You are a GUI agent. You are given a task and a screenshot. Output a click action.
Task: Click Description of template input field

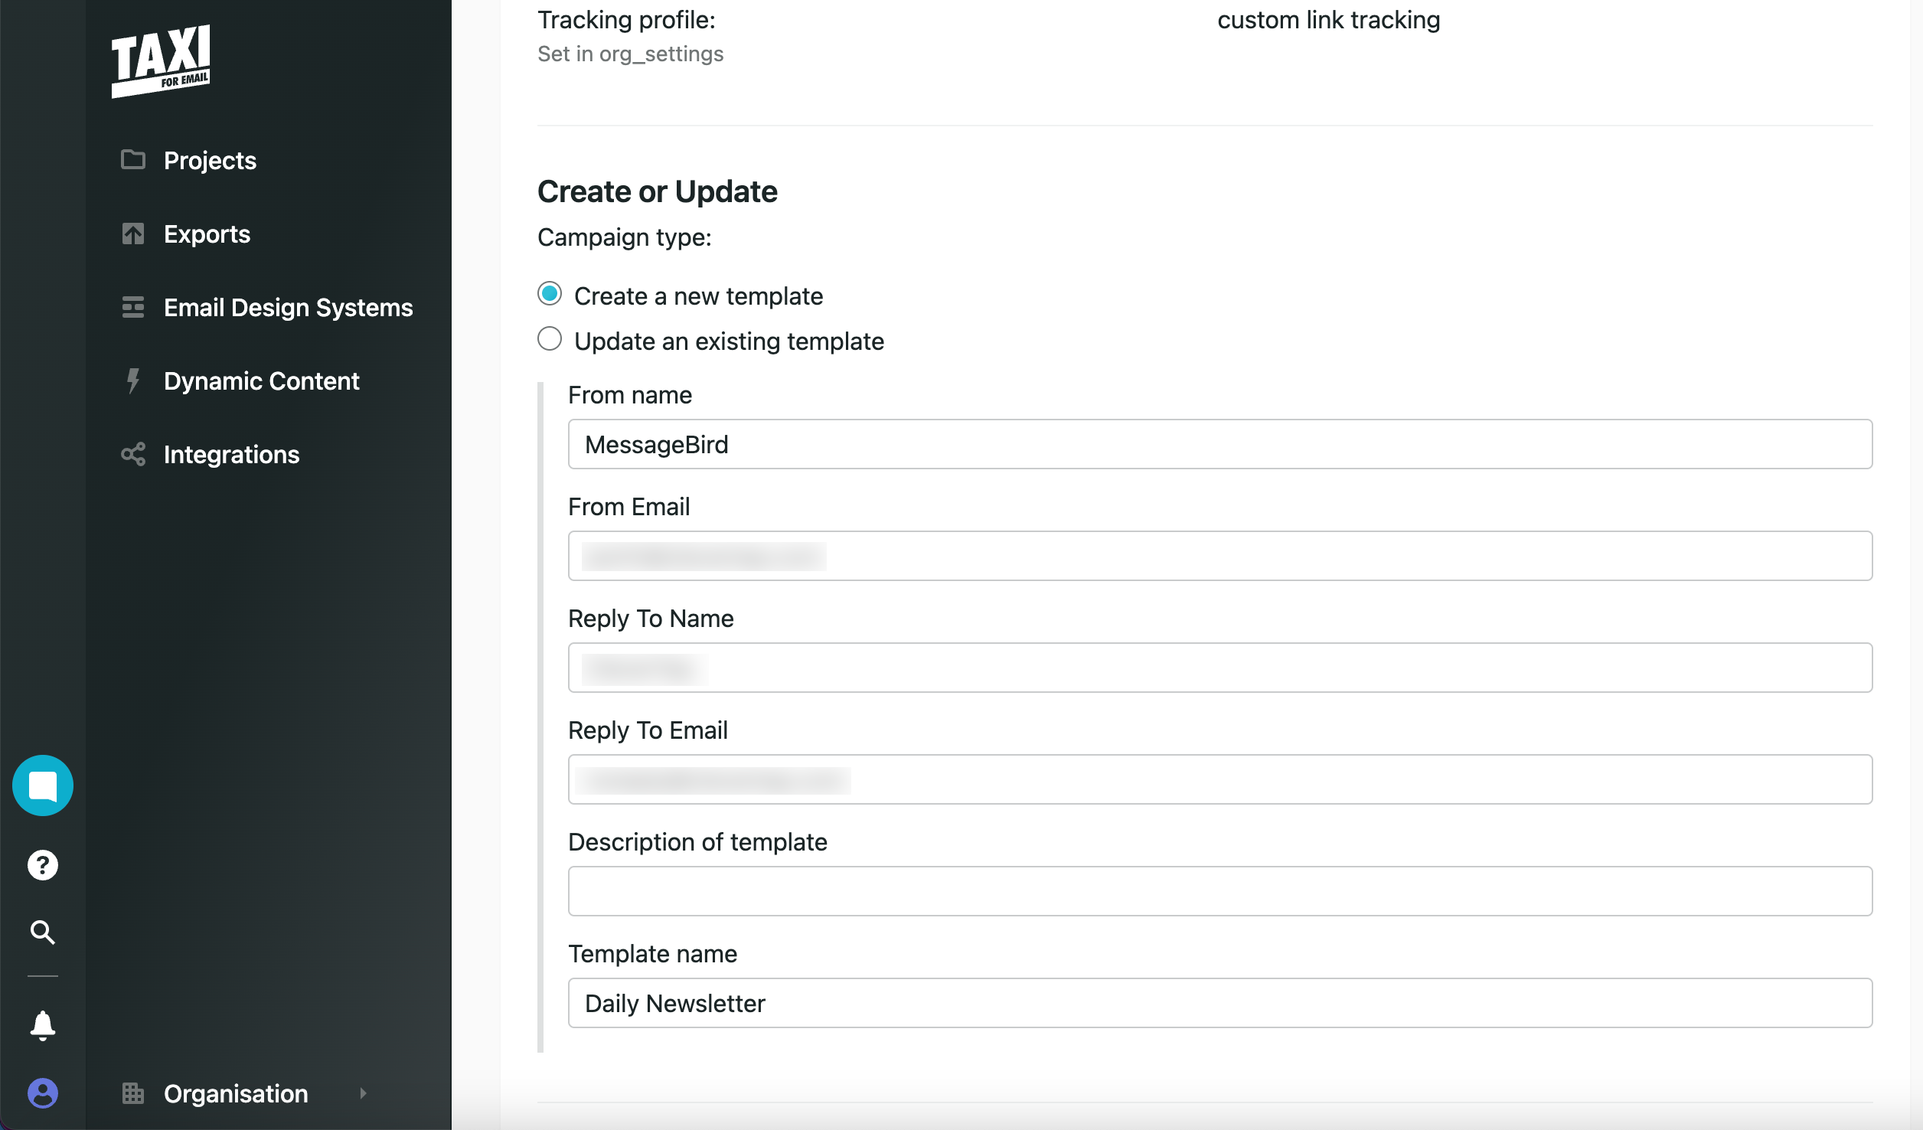pyautogui.click(x=1221, y=890)
